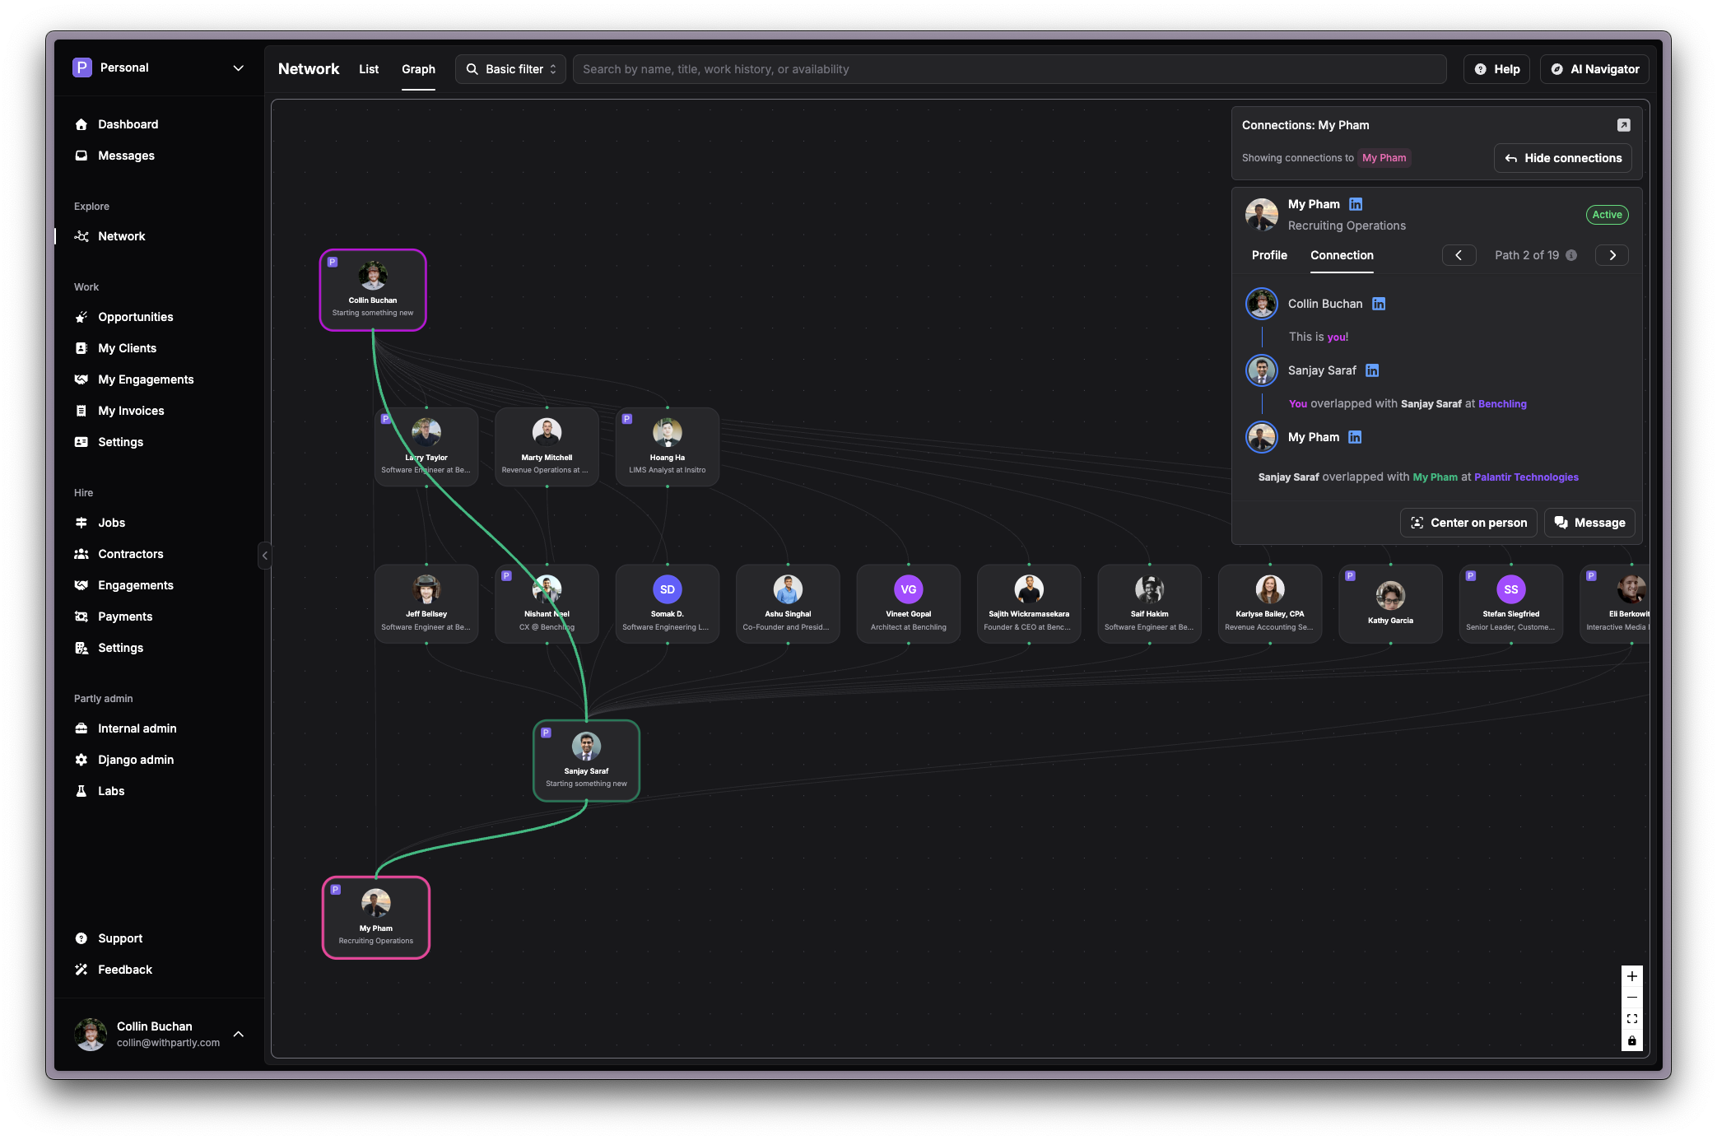Screen dimensions: 1717x1140
Task: Open the connections panel in a new view
Action: click(1624, 125)
